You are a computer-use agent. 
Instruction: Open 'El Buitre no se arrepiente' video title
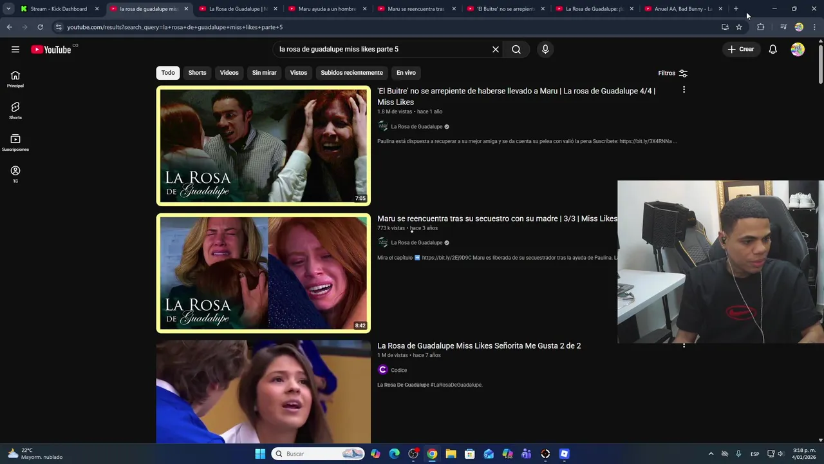[516, 97]
